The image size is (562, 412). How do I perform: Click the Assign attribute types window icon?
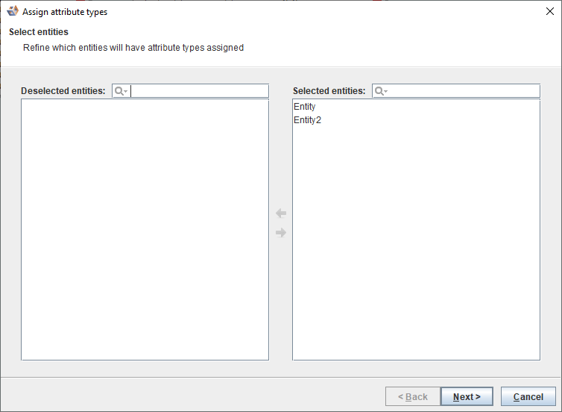click(x=13, y=12)
